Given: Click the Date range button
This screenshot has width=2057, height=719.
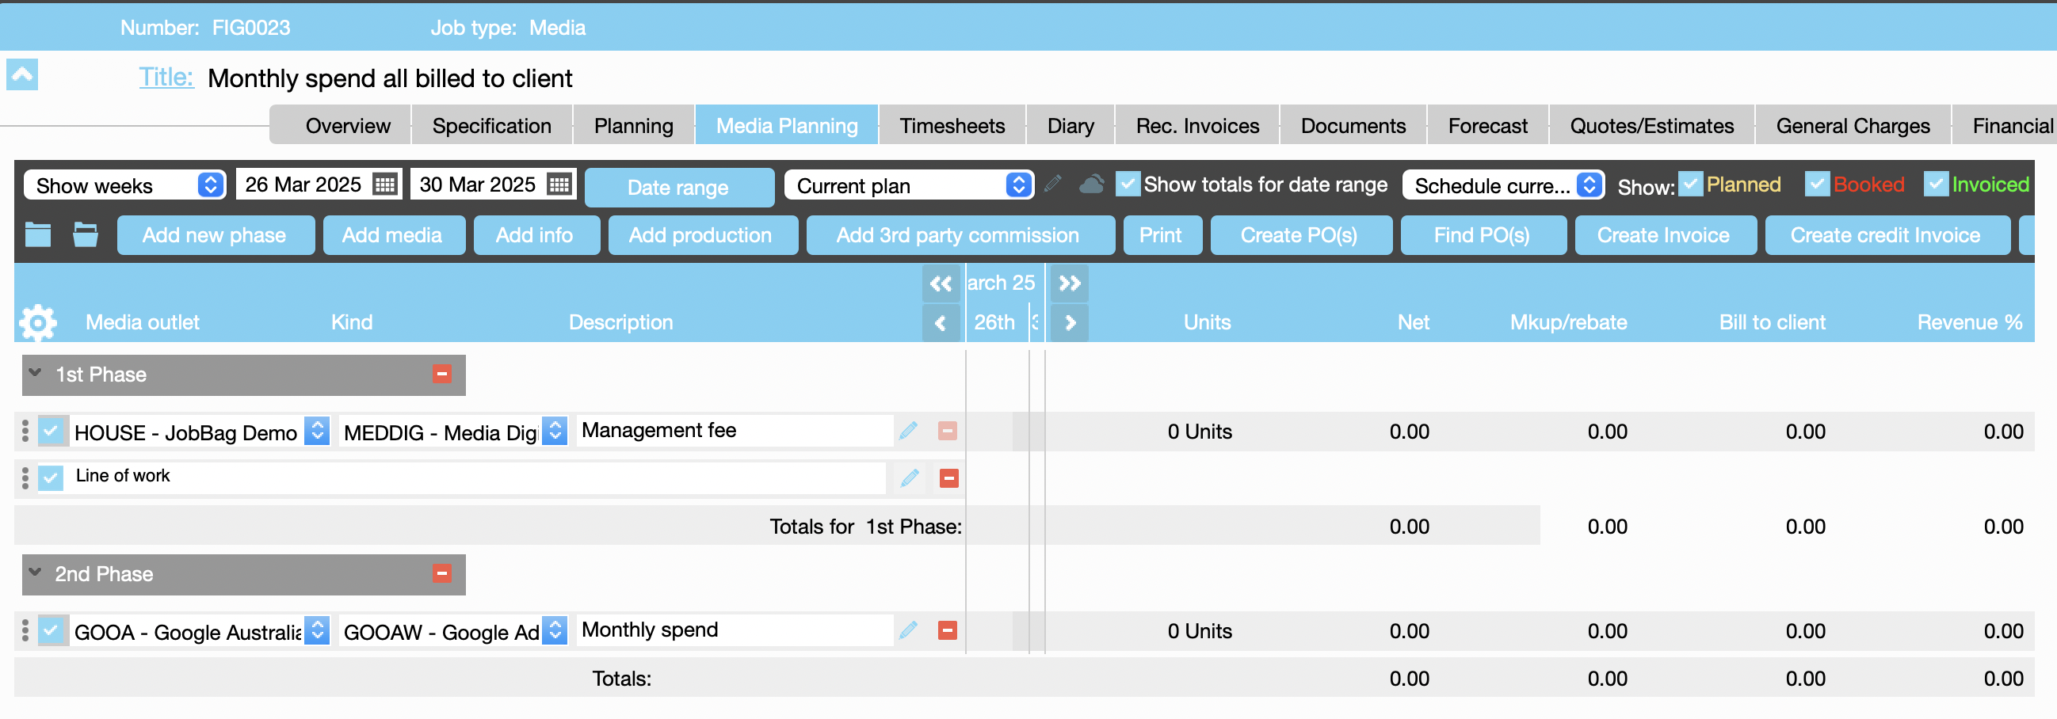Looking at the screenshot, I should 679,187.
